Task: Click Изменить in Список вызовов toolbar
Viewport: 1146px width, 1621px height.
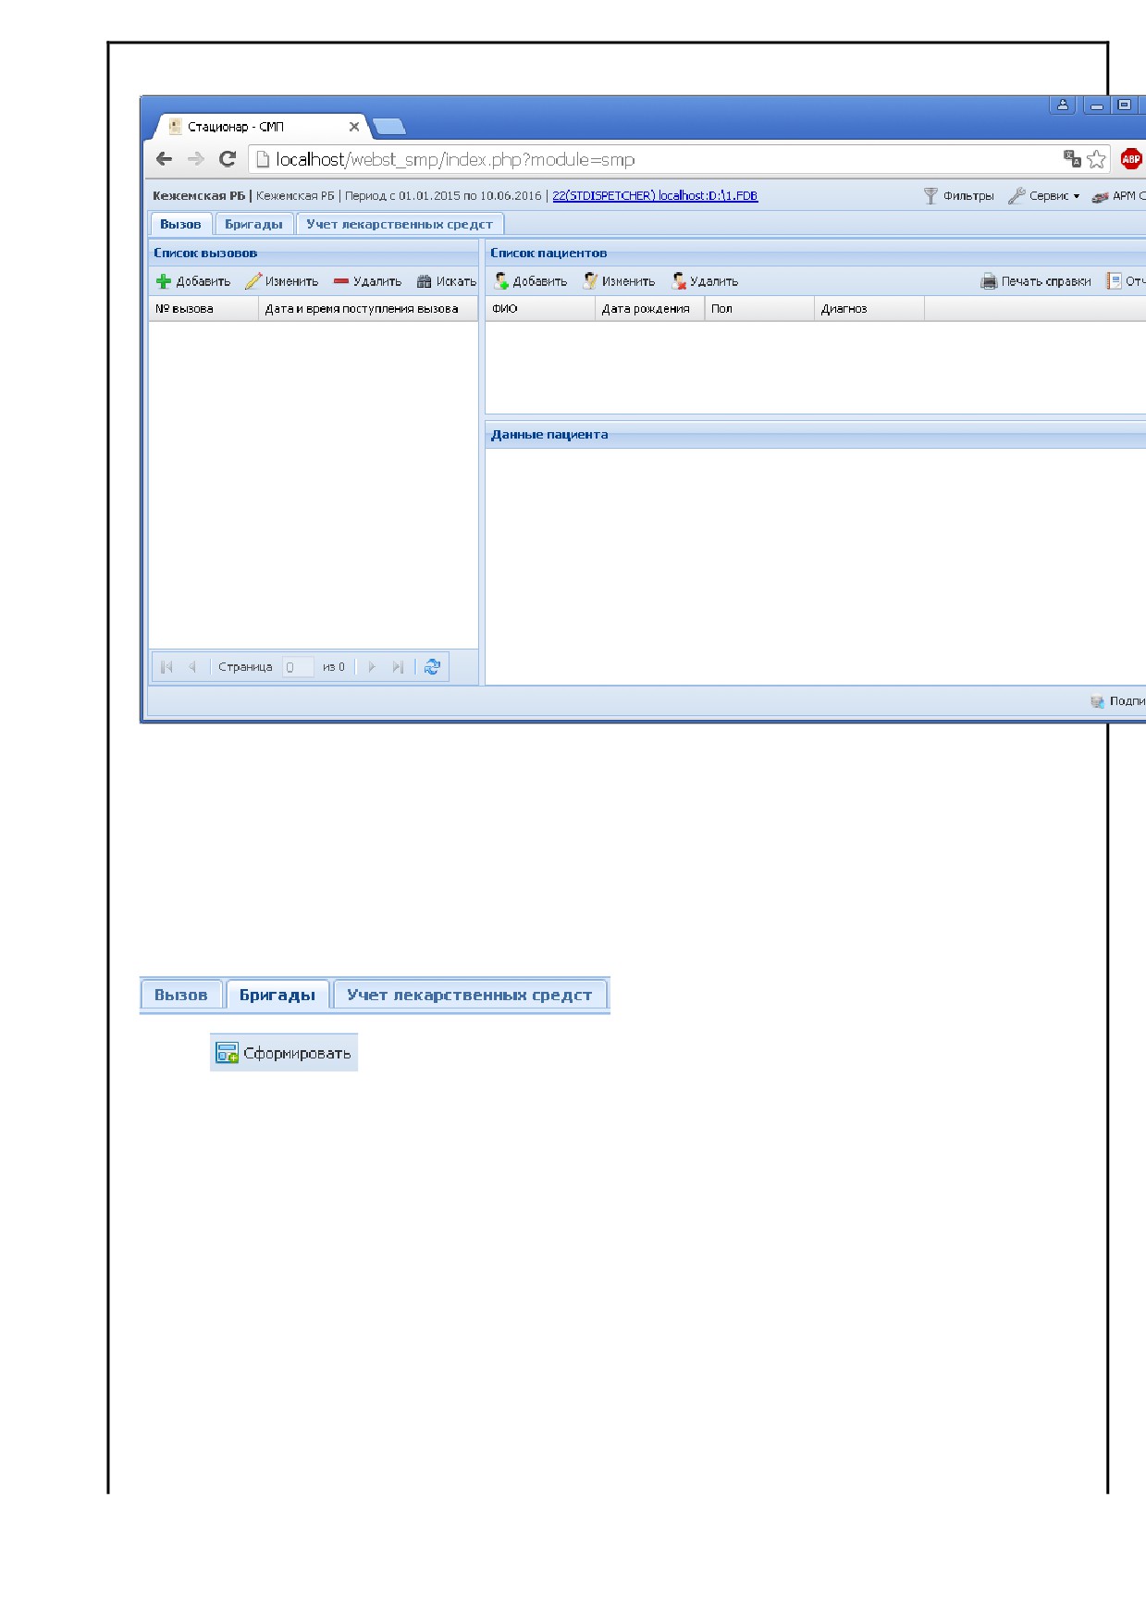Action: coord(282,281)
